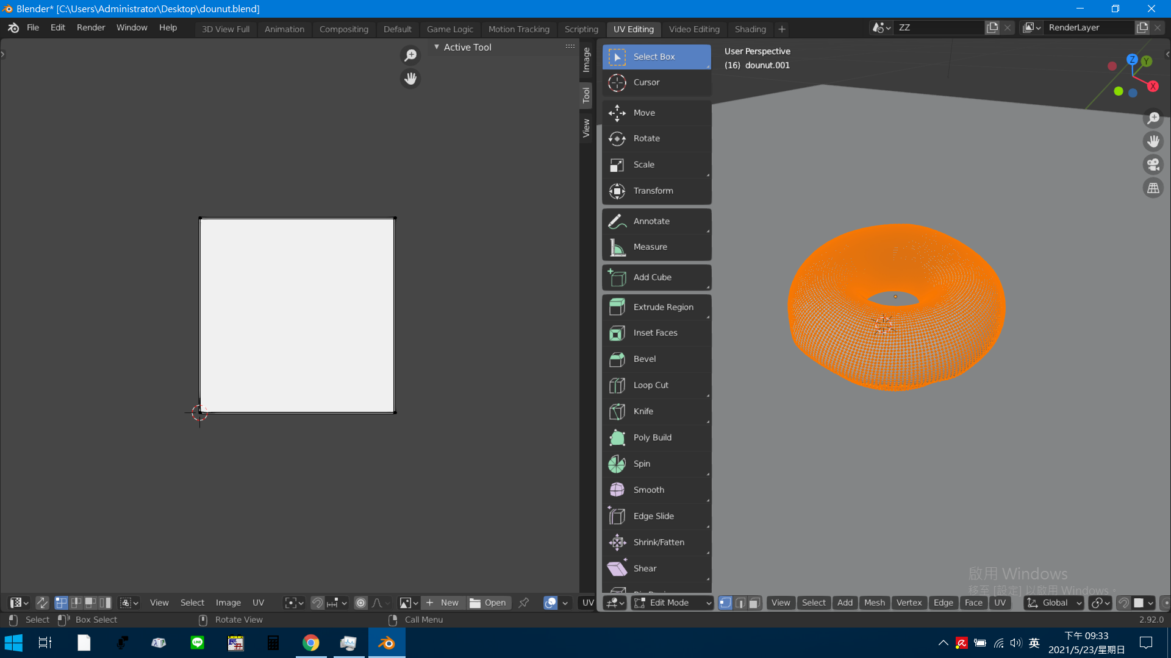Enable mesh face select mode in 3D viewport

pos(754,603)
